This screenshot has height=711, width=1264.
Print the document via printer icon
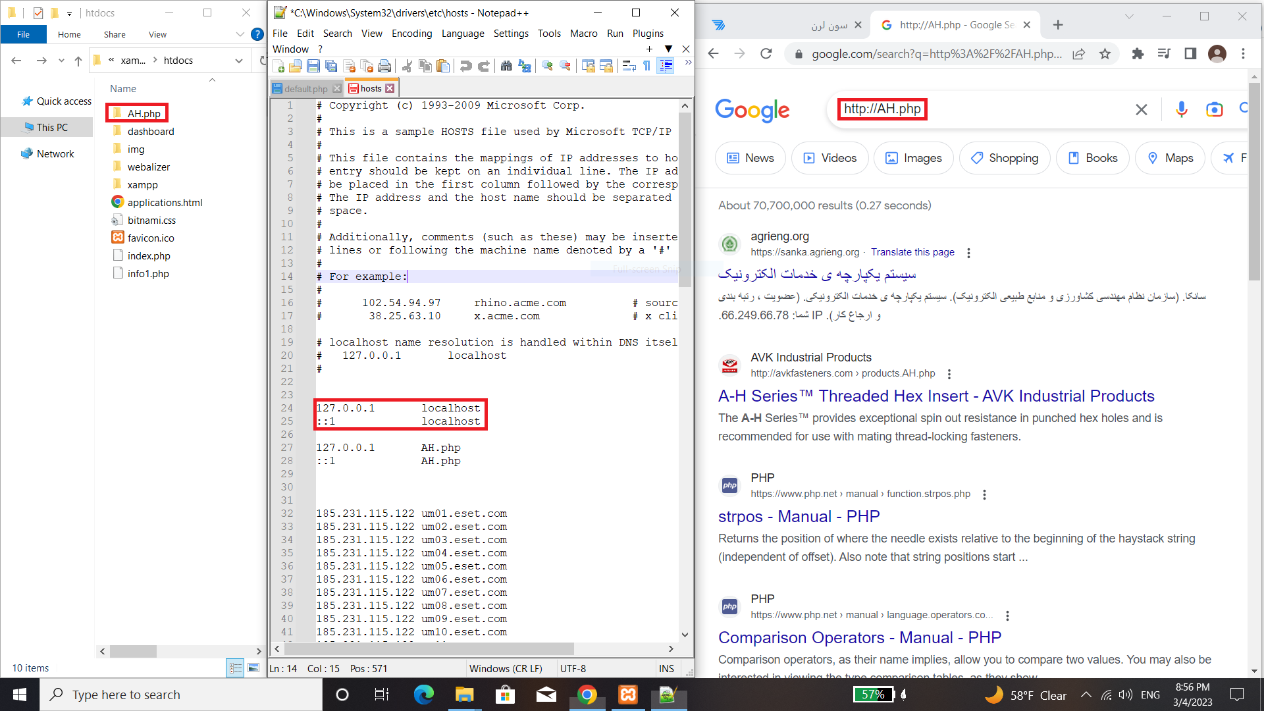click(x=384, y=66)
